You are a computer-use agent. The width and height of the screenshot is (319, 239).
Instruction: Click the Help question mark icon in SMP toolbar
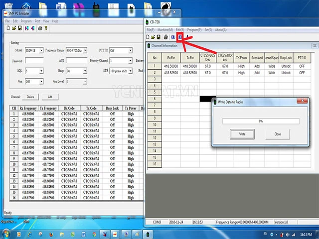[x=46, y=28]
